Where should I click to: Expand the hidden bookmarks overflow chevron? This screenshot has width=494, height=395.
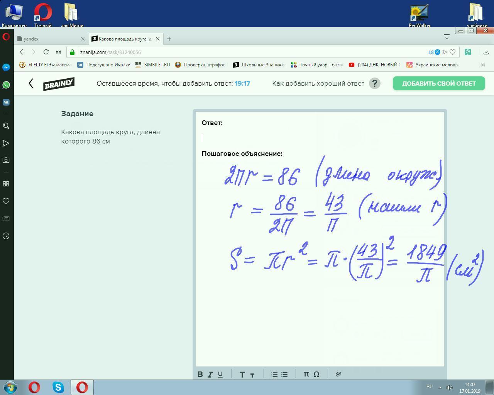482,65
